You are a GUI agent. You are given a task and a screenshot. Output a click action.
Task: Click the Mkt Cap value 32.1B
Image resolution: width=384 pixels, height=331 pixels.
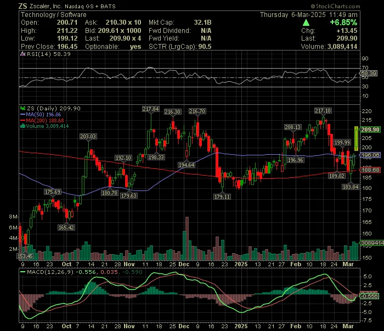202,23
